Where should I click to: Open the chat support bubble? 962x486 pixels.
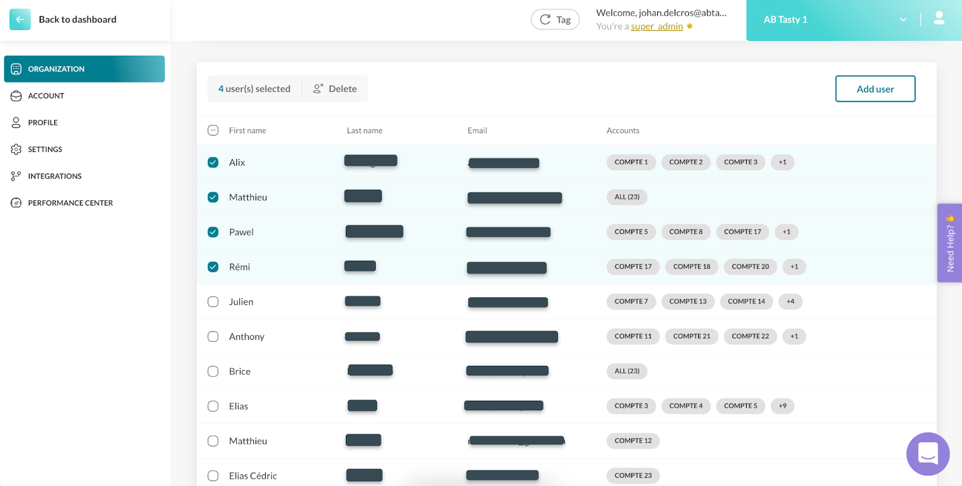[928, 454]
